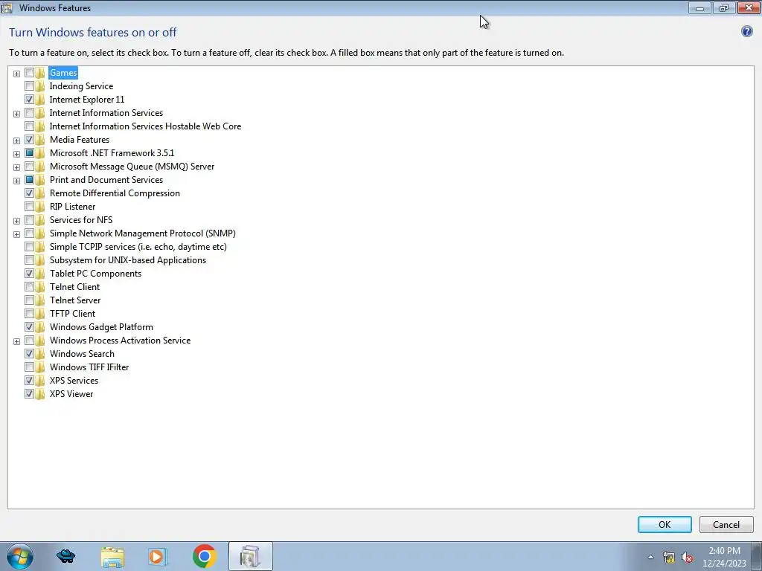762x571 pixels.
Task: Select the Subsystem for UNIX-based Applications row
Action: pos(128,260)
